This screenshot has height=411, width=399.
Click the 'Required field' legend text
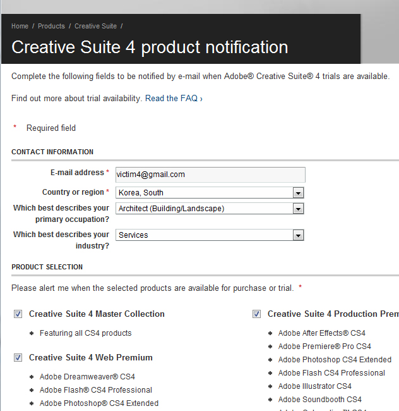[51, 128]
